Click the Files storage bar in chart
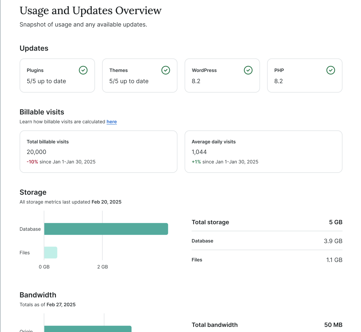This screenshot has width=361, height=332. pos(51,253)
